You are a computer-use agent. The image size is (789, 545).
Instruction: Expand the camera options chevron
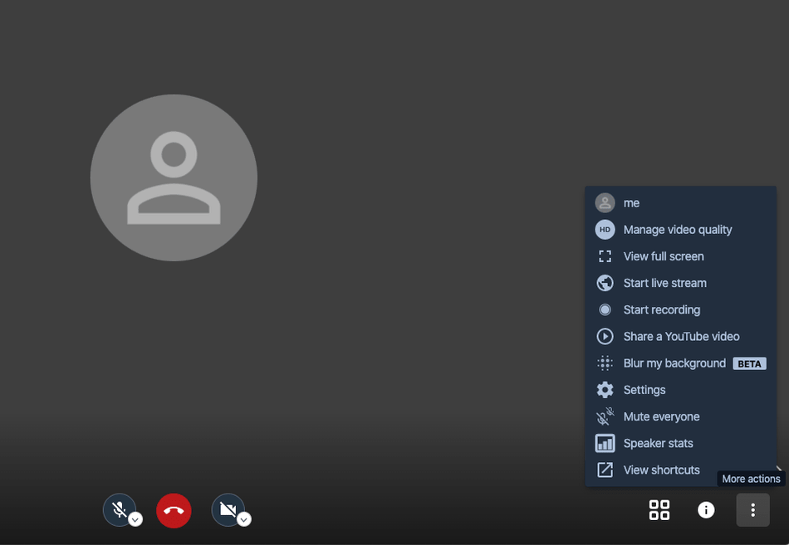(x=244, y=519)
